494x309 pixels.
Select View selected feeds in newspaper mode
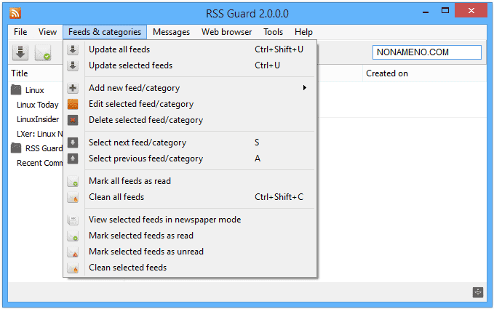pyautogui.click(x=164, y=220)
